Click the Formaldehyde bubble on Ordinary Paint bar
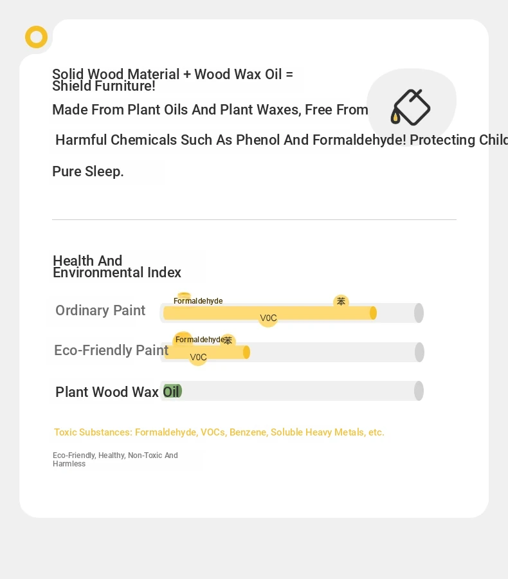508x579 pixels. (198, 300)
